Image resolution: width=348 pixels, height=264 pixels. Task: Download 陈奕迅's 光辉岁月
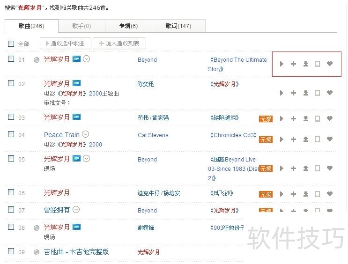click(306, 93)
